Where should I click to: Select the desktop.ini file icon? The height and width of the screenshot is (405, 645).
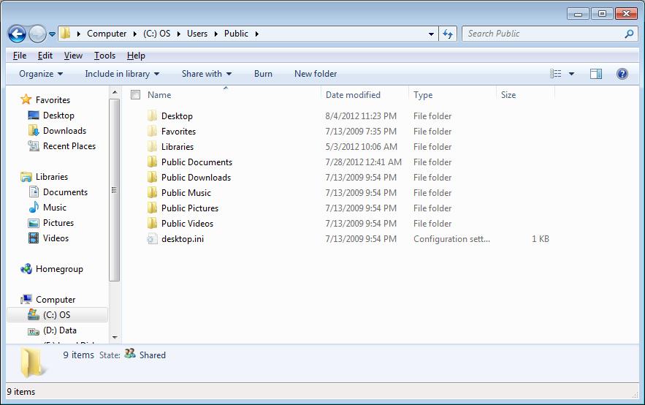pyautogui.click(x=152, y=239)
